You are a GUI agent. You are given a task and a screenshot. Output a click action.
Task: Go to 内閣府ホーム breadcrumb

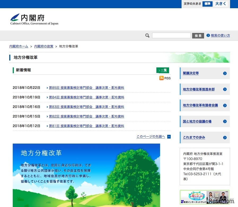pyautogui.click(x=19, y=46)
